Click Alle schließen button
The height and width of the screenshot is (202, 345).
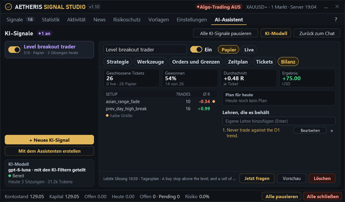point(323,196)
